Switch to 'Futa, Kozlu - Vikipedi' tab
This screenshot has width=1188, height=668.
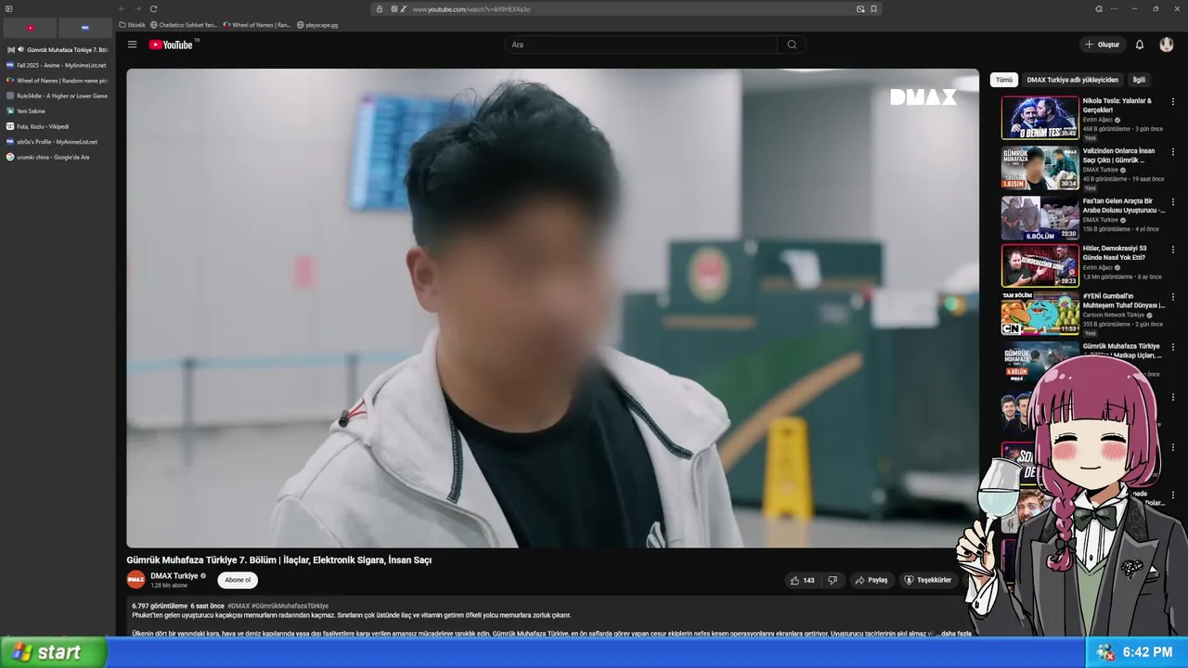[x=57, y=126]
